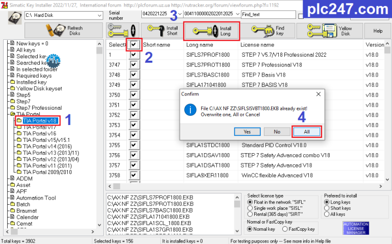Click Short name column header

[x=157, y=45]
